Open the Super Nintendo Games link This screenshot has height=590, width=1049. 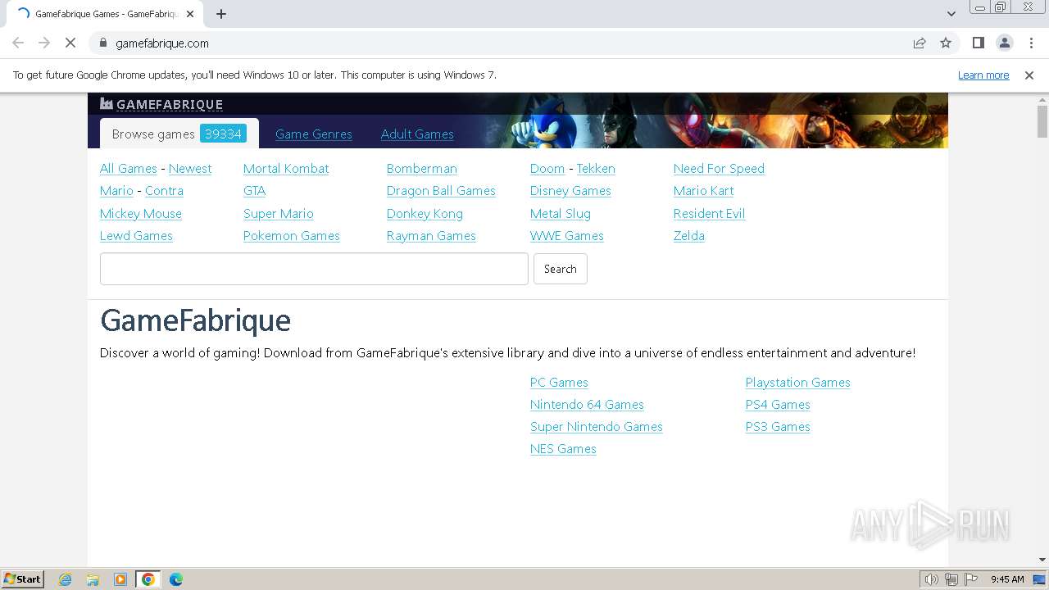(x=597, y=427)
